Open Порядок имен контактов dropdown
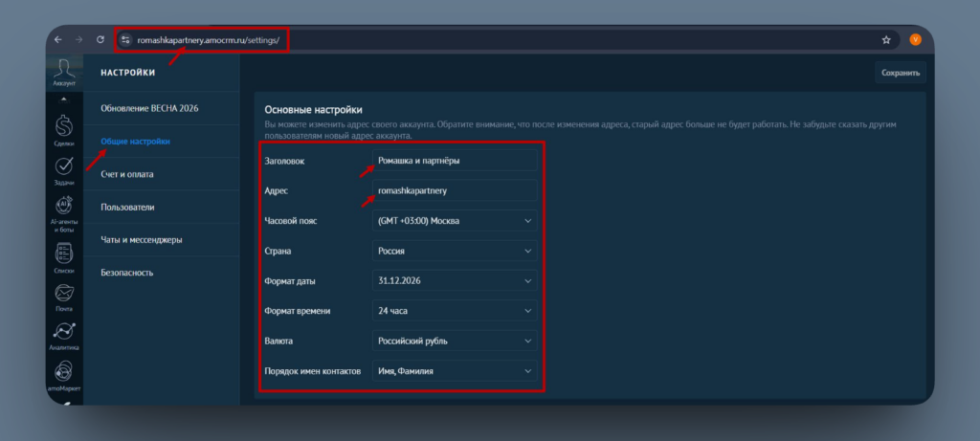This screenshot has width=980, height=441. [455, 371]
